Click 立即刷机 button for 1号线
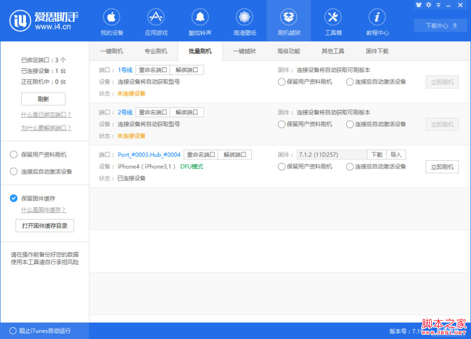471x339 pixels. coord(442,82)
